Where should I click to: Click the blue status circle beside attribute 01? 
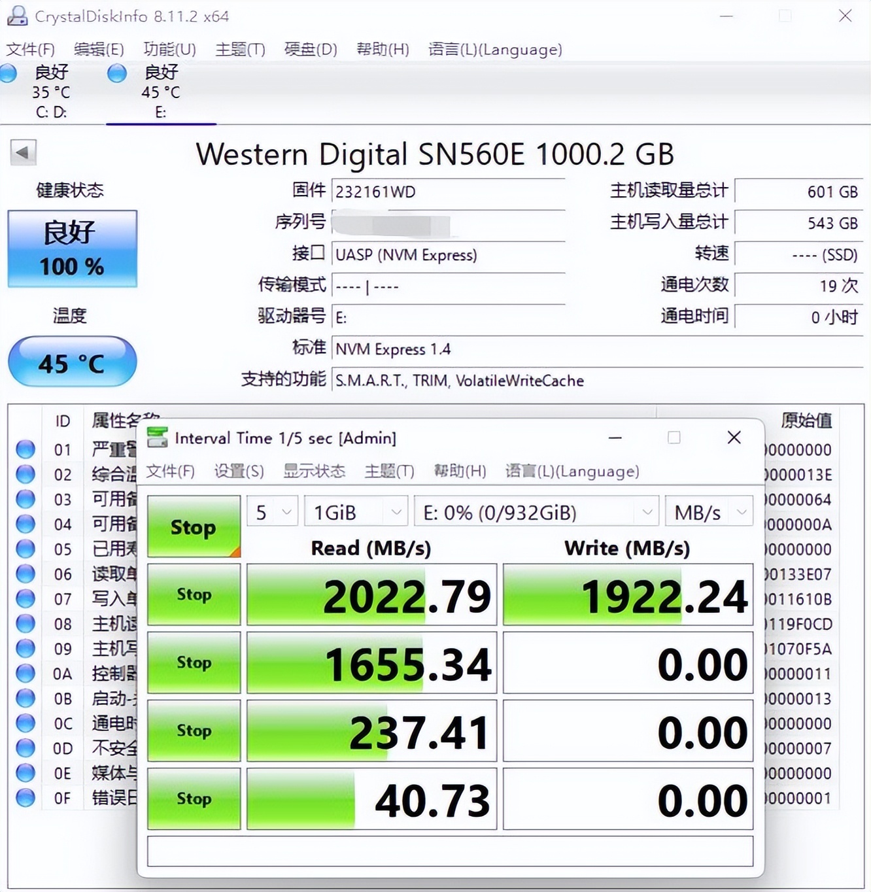point(26,449)
